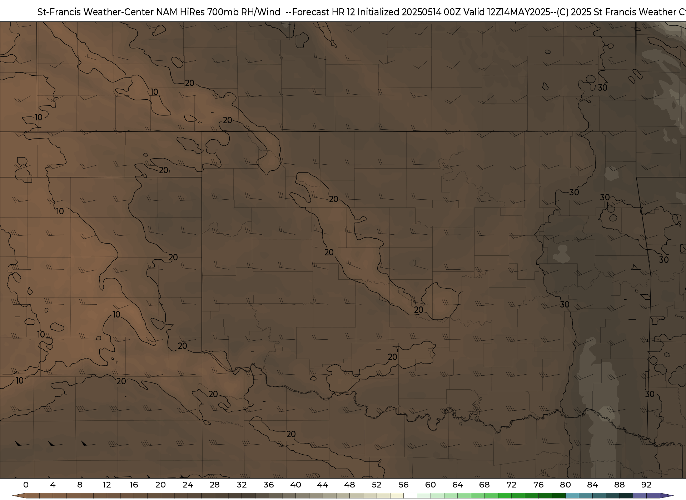Viewport: 686px width, 500px height.
Task: Click the colorbar label "0"
Action: 26,485
